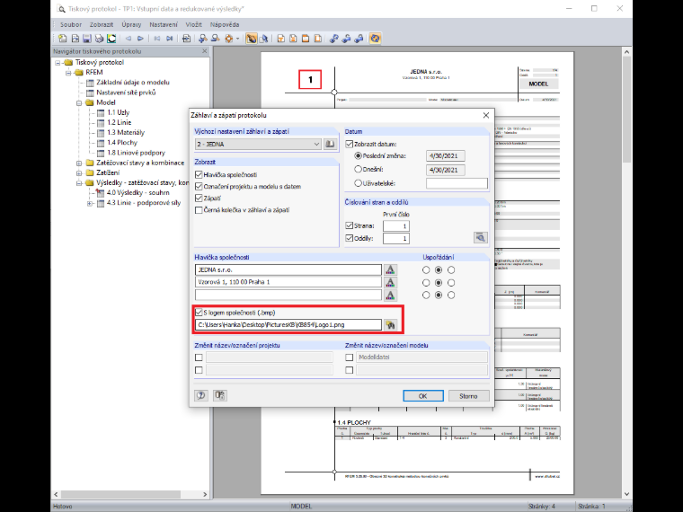Toggle the Strana numbering checkbox
This screenshot has height=512, width=683.
[x=350, y=225]
